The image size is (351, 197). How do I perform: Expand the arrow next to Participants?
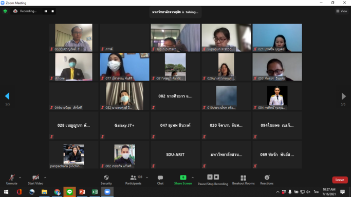(x=147, y=178)
